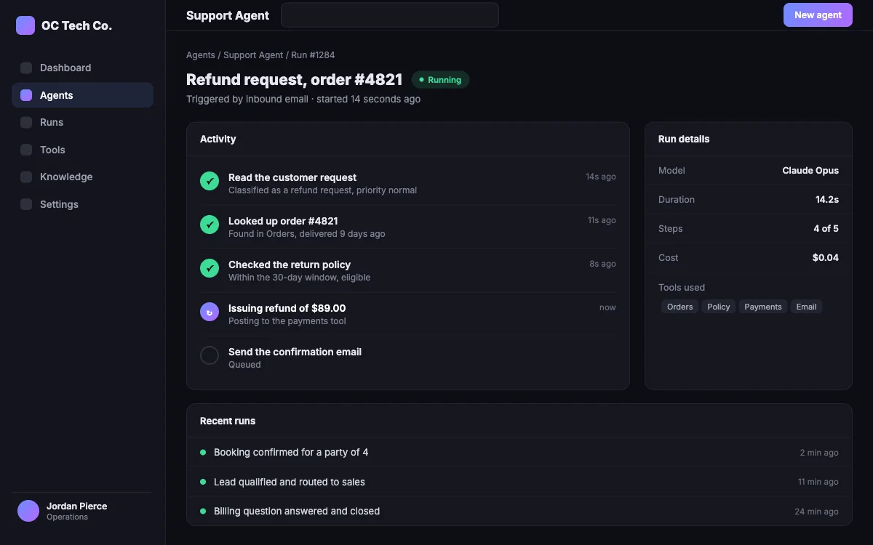This screenshot has height=545, width=873.
Task: Click the OC Tech Co. logo square
Action: (x=25, y=25)
